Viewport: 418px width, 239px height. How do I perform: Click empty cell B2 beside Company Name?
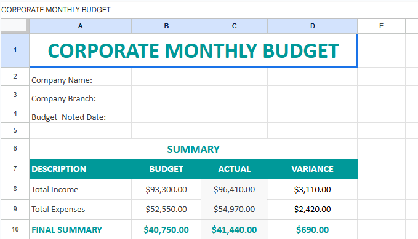point(166,77)
